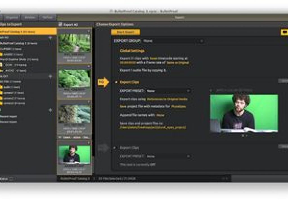Click the corner icon on the green-screen thumbnail
288x202 pixels.
point(89,143)
